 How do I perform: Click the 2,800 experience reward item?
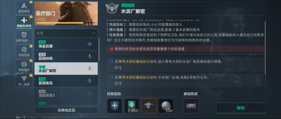tap(132, 106)
